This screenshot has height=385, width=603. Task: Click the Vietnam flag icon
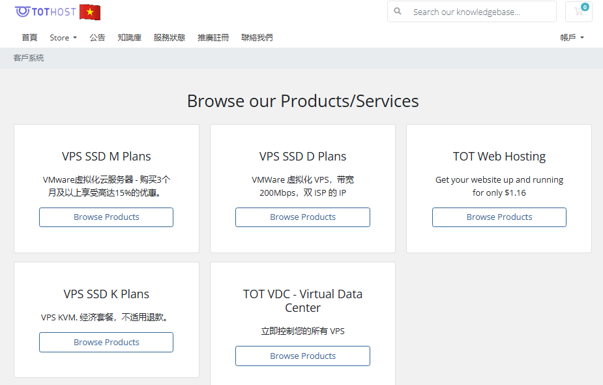(x=90, y=12)
